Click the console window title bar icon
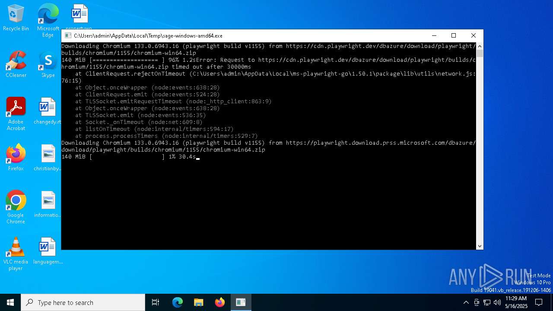Viewport: 553px width, 311px height. pyautogui.click(x=68, y=36)
